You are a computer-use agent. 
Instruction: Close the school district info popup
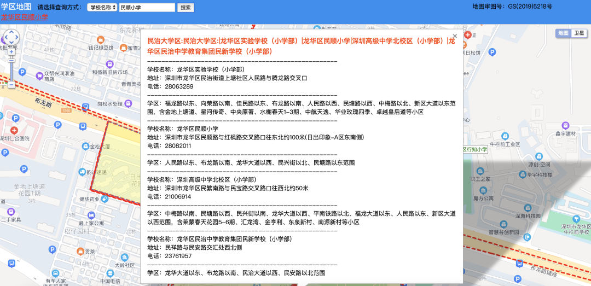(455, 36)
